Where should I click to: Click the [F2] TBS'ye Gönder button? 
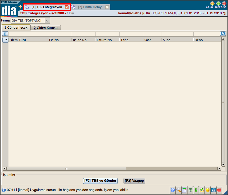pos(100,181)
